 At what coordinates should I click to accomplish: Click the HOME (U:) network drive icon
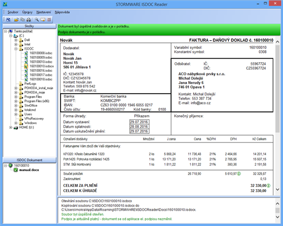[16, 128]
